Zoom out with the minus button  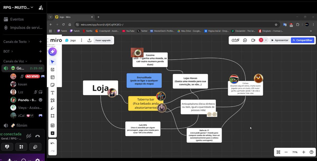pos(286,152)
